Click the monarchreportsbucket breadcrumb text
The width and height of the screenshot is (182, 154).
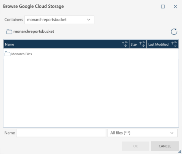pyautogui.click(x=34, y=31)
